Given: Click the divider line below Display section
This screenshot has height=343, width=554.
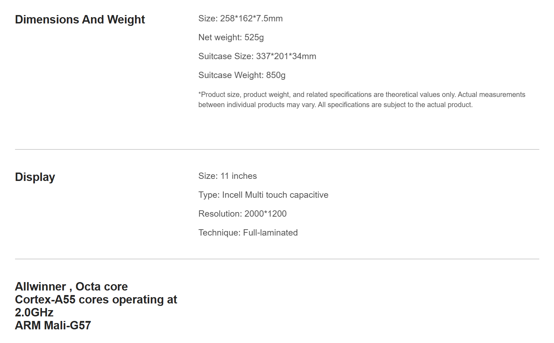Looking at the screenshot, I should pos(277,259).
